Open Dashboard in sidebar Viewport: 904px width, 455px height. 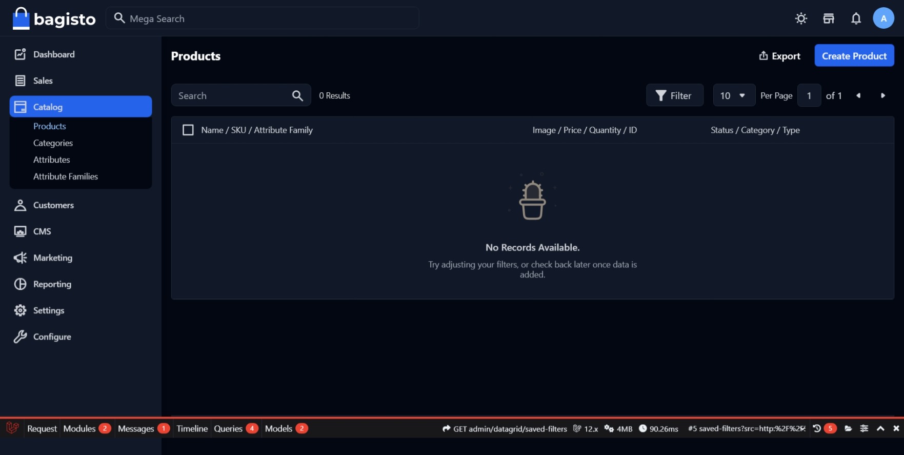tap(81, 54)
